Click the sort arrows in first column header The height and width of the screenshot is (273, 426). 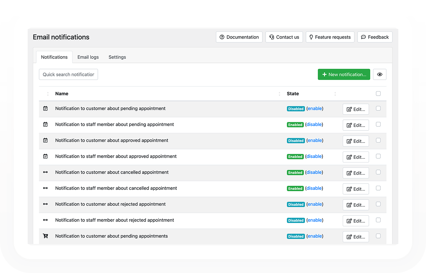(x=48, y=94)
